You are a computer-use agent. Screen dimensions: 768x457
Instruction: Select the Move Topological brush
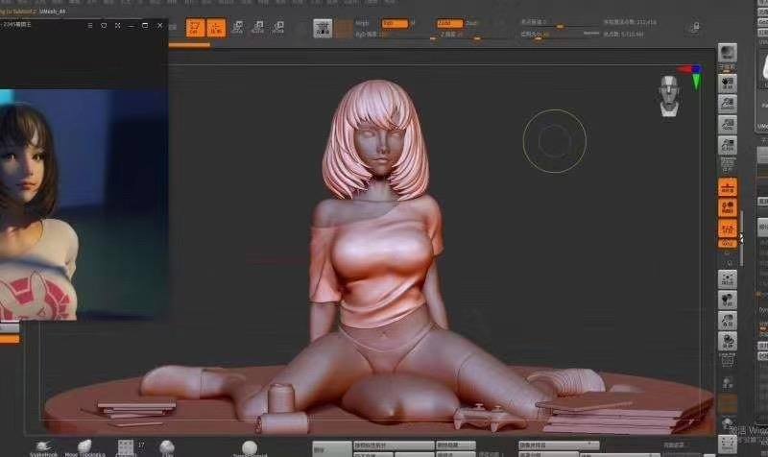85,446
